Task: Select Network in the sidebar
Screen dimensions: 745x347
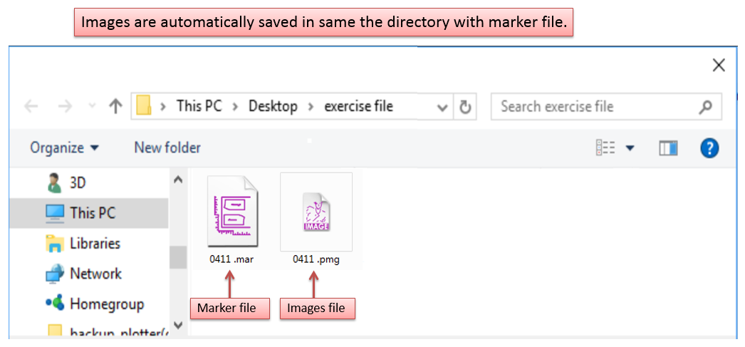Action: [x=95, y=274]
